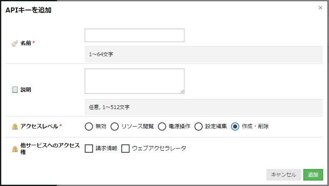Click the padlock icon beside アクセスレベル

tap(15, 126)
